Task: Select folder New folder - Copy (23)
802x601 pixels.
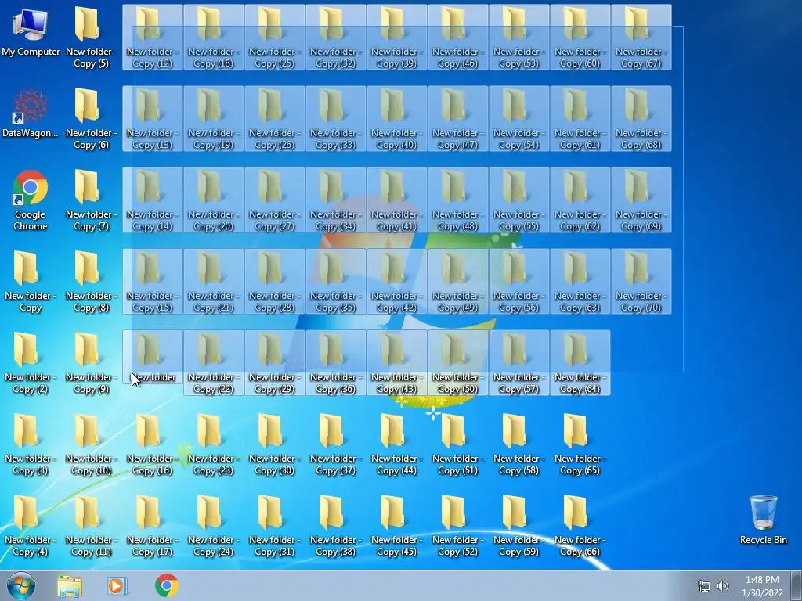Action: click(x=213, y=444)
